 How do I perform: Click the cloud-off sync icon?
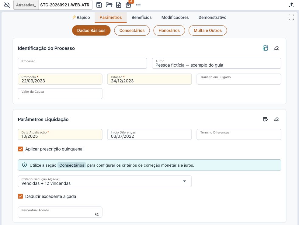[7, 5]
